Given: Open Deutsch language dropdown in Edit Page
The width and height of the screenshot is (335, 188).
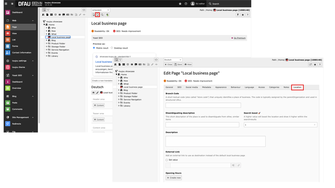Looking at the screenshot, I should coord(173,60).
